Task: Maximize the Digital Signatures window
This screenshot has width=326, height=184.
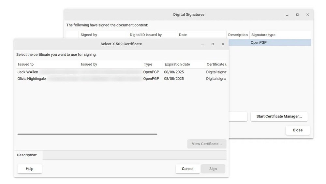Action: click(x=297, y=15)
